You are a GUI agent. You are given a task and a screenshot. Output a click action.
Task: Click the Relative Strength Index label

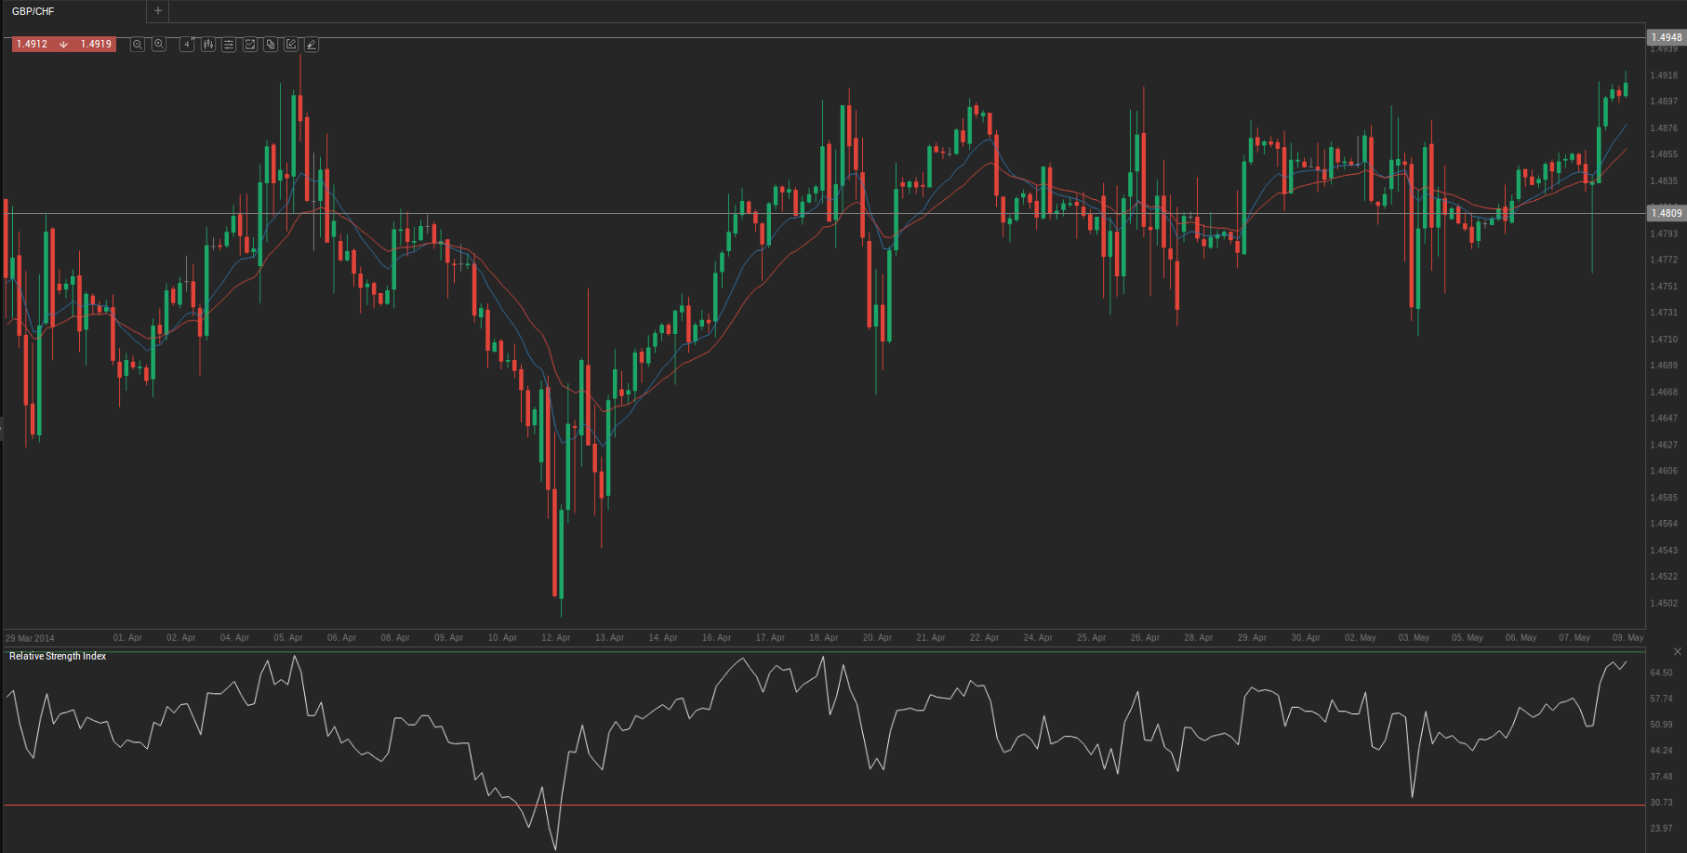click(x=58, y=657)
